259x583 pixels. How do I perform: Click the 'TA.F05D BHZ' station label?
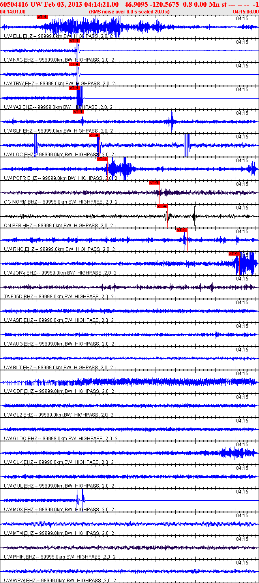tap(19, 296)
